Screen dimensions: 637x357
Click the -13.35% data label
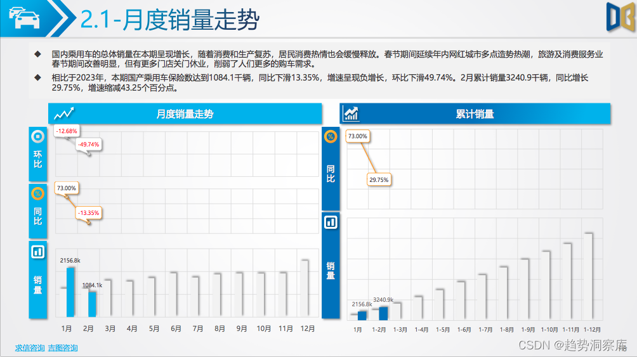tap(89, 213)
